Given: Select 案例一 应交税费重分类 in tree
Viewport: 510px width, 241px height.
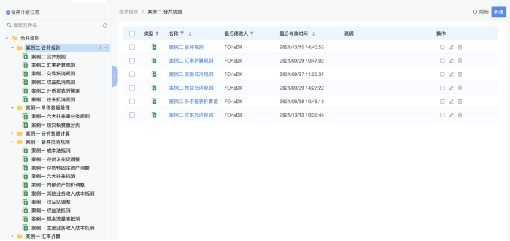Looking at the screenshot, I should pos(56,125).
